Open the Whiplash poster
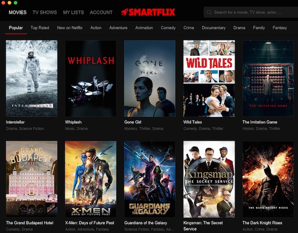298x233 pixels. tap(91, 78)
